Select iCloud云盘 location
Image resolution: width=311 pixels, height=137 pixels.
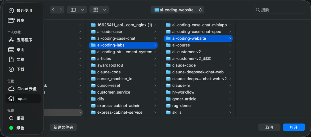coord(23,89)
